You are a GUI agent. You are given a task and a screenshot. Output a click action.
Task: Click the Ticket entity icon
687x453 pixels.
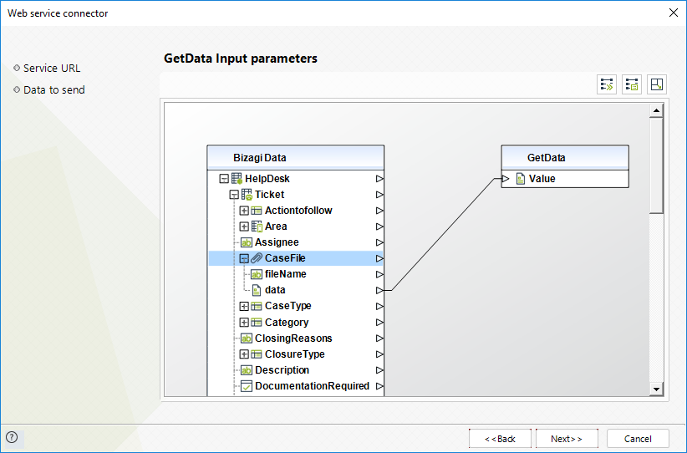click(x=247, y=195)
